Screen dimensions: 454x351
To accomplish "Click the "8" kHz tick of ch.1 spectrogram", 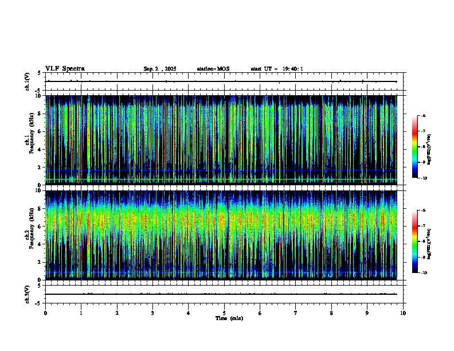I will tap(40, 114).
